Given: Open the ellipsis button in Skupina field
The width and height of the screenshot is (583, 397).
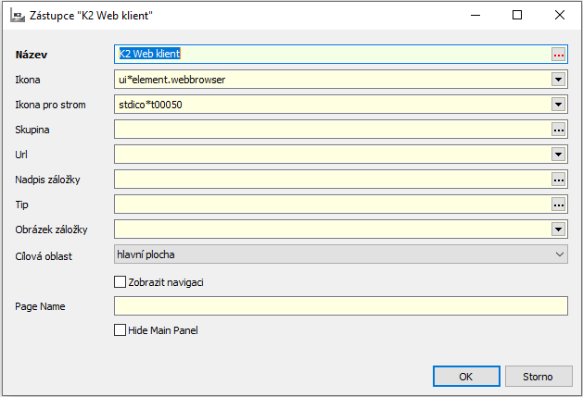Looking at the screenshot, I should pos(558,130).
